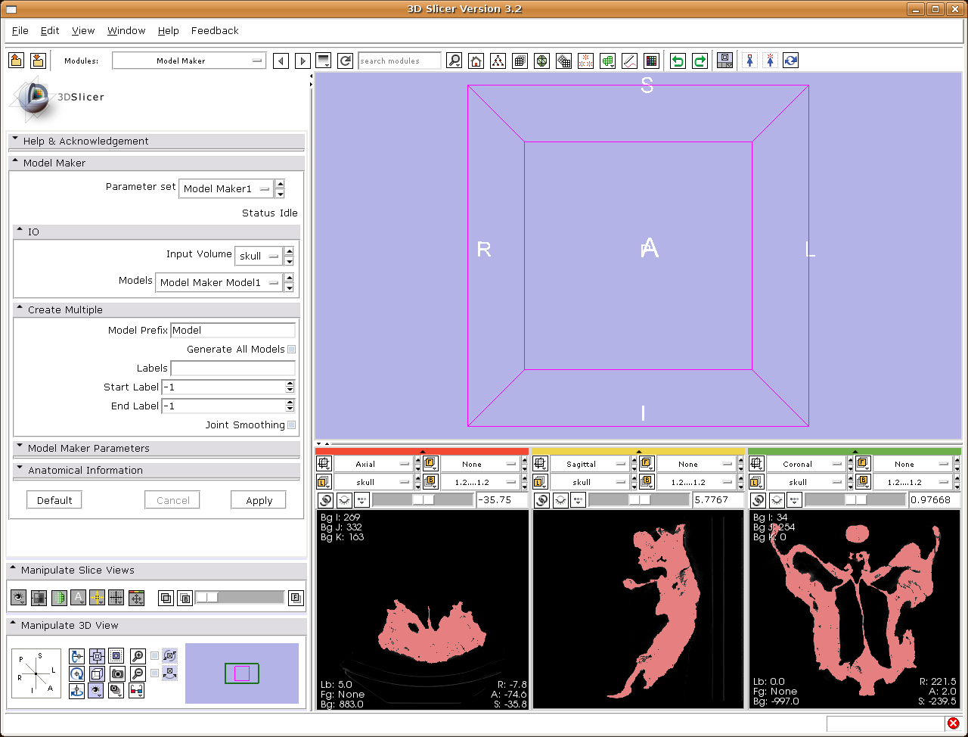Expand the Anatomical Information section
This screenshot has width=968, height=737.
(157, 470)
